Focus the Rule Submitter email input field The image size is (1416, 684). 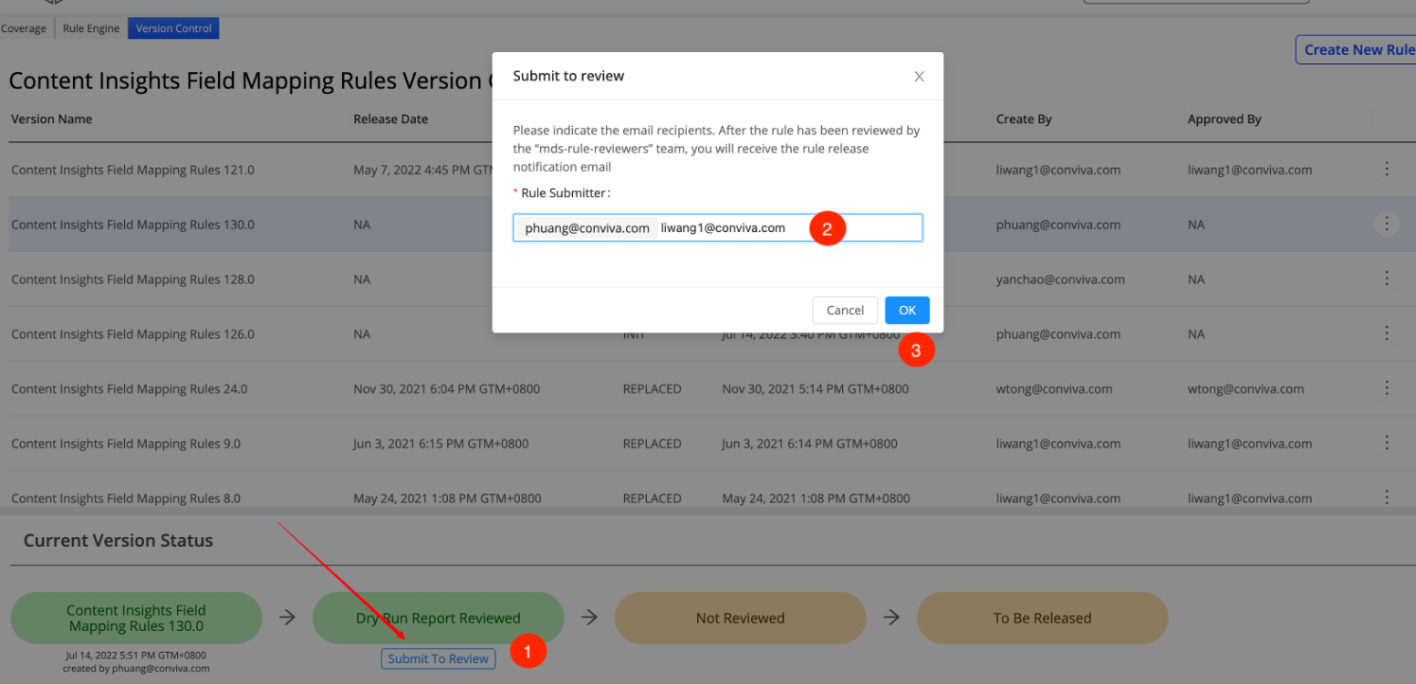(x=718, y=227)
